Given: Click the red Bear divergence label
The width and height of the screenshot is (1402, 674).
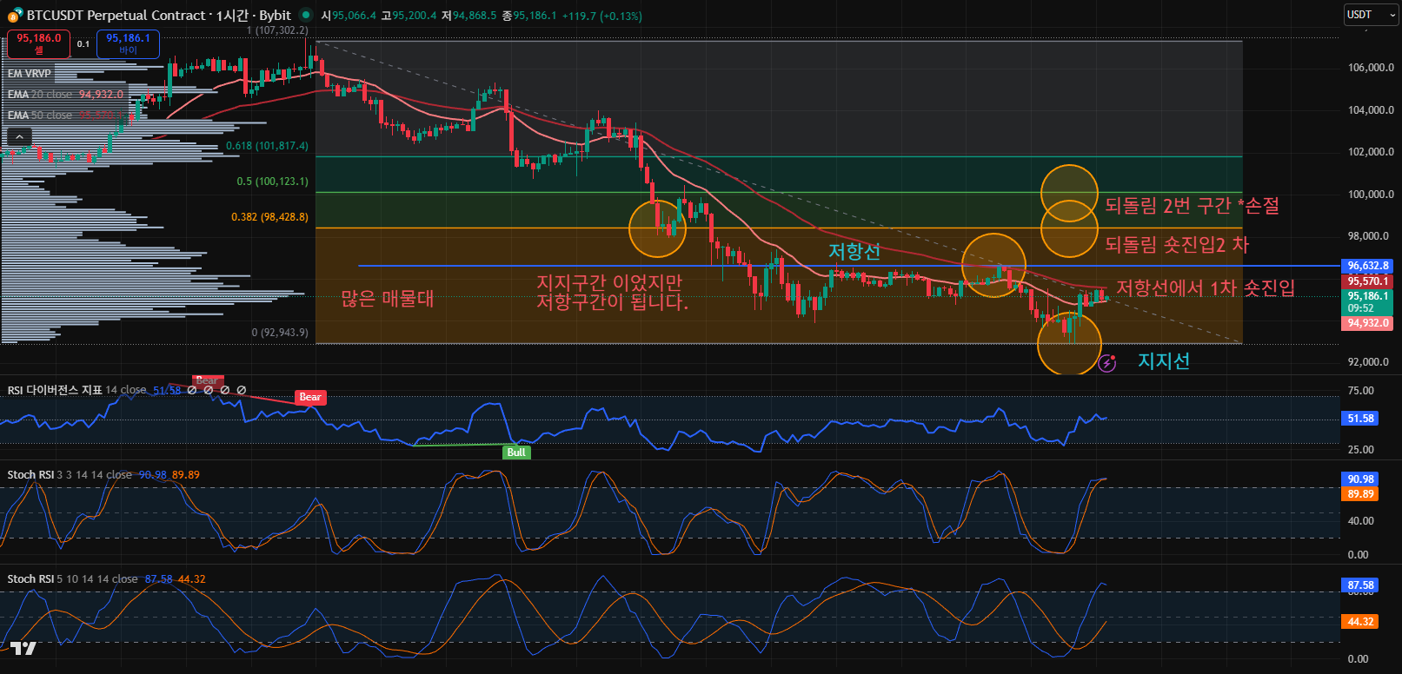Looking at the screenshot, I should (x=310, y=397).
